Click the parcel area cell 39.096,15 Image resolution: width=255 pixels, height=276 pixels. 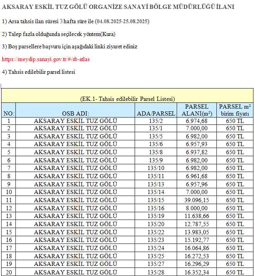(x=196, y=200)
